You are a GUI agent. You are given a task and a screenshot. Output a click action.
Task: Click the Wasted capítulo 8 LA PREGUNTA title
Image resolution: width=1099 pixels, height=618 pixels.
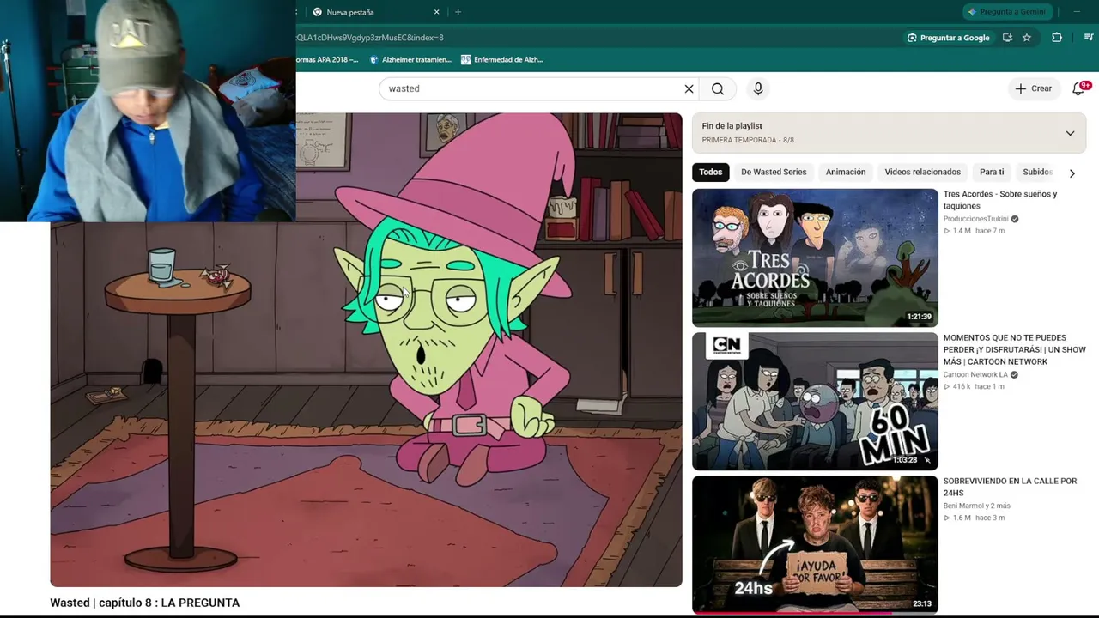point(145,603)
